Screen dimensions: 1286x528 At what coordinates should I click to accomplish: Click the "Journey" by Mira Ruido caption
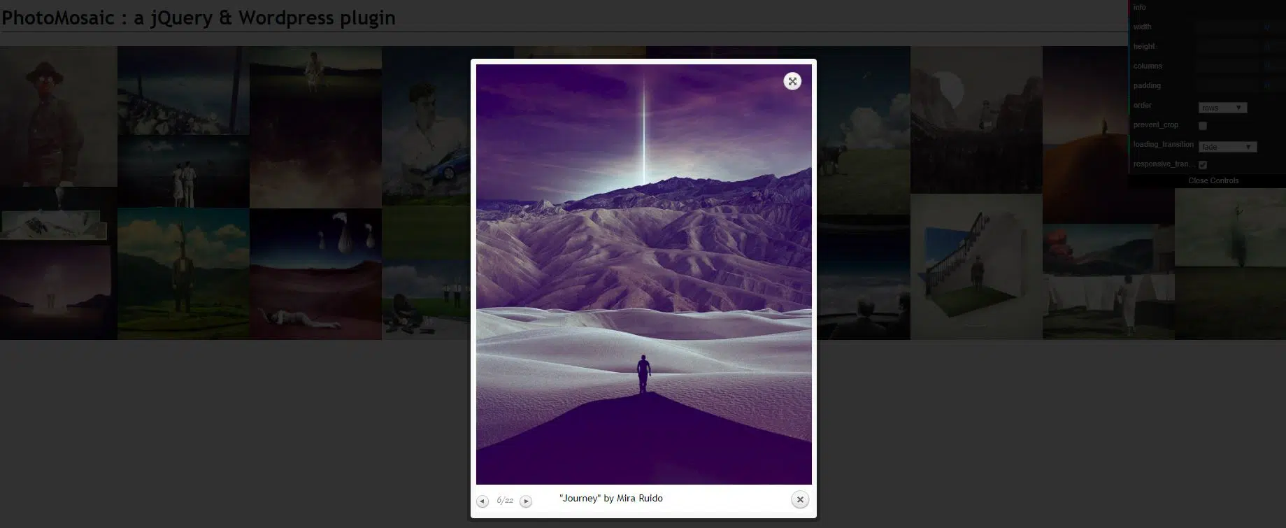610,499
